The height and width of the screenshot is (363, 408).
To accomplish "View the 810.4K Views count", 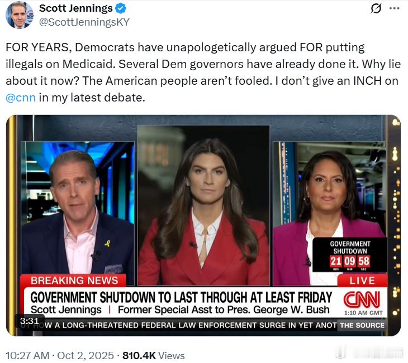I will pyautogui.click(x=154, y=355).
